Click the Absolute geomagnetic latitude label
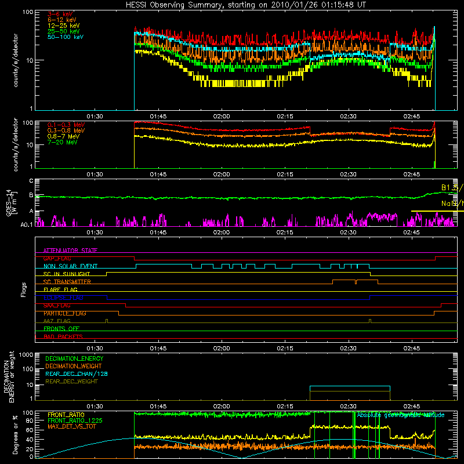 [401, 415]
